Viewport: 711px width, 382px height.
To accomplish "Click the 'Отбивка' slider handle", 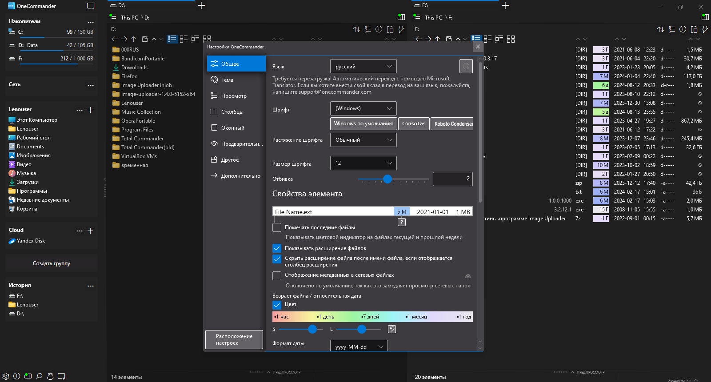I will pyautogui.click(x=387, y=179).
